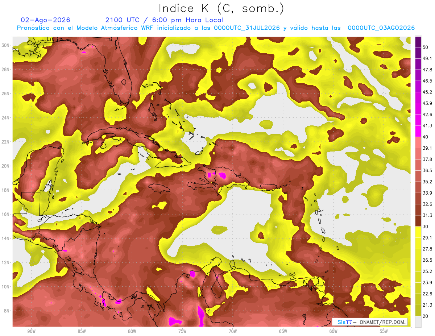Click the colorbar value label 41.3
Image resolution: width=435 pixels, height=336 pixels.
coord(428,126)
